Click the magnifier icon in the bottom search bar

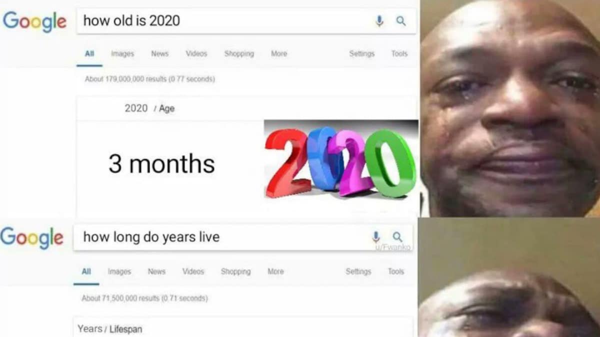point(397,236)
